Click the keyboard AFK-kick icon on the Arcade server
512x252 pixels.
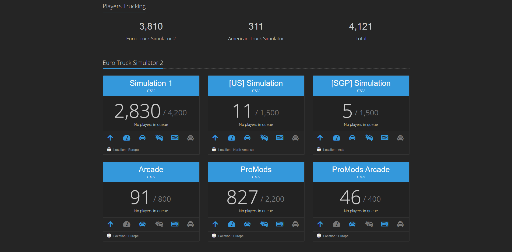tap(175, 224)
